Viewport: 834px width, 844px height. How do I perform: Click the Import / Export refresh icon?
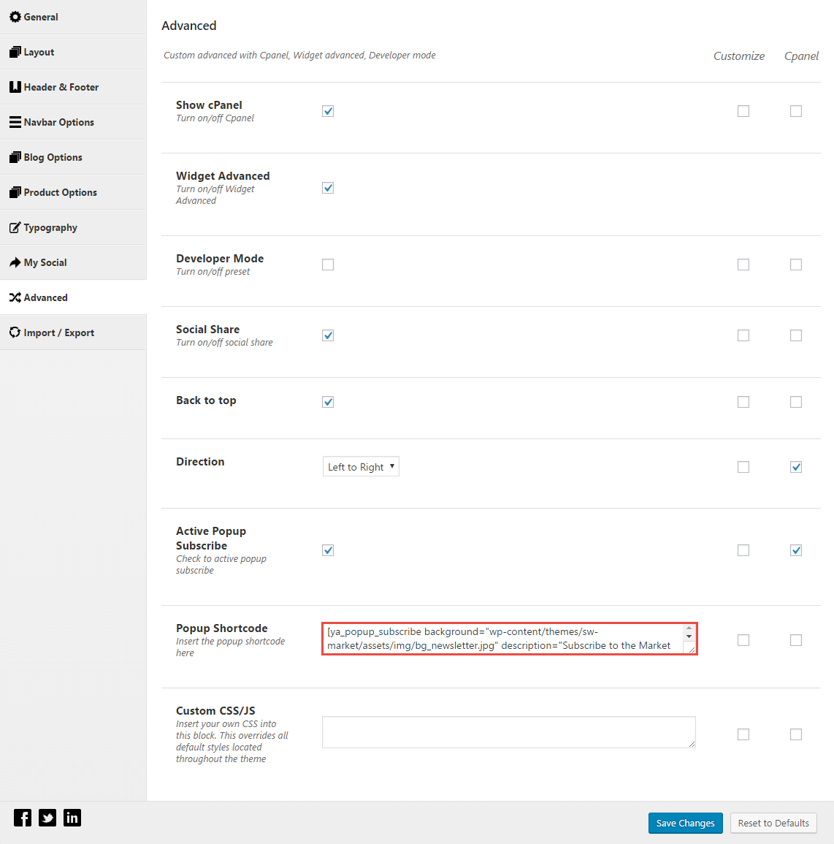click(15, 332)
